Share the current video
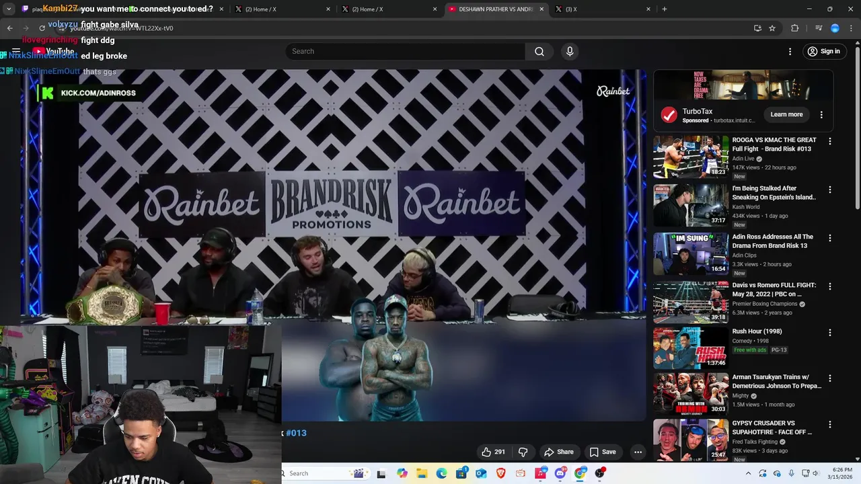This screenshot has width=861, height=484. 558,452
